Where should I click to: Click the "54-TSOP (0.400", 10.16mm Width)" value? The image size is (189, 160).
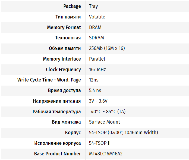(123, 133)
